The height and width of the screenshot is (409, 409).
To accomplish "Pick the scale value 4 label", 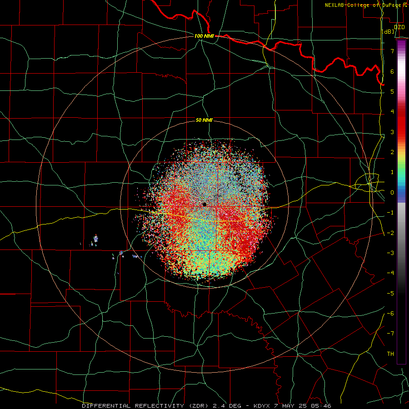I will [x=392, y=112].
